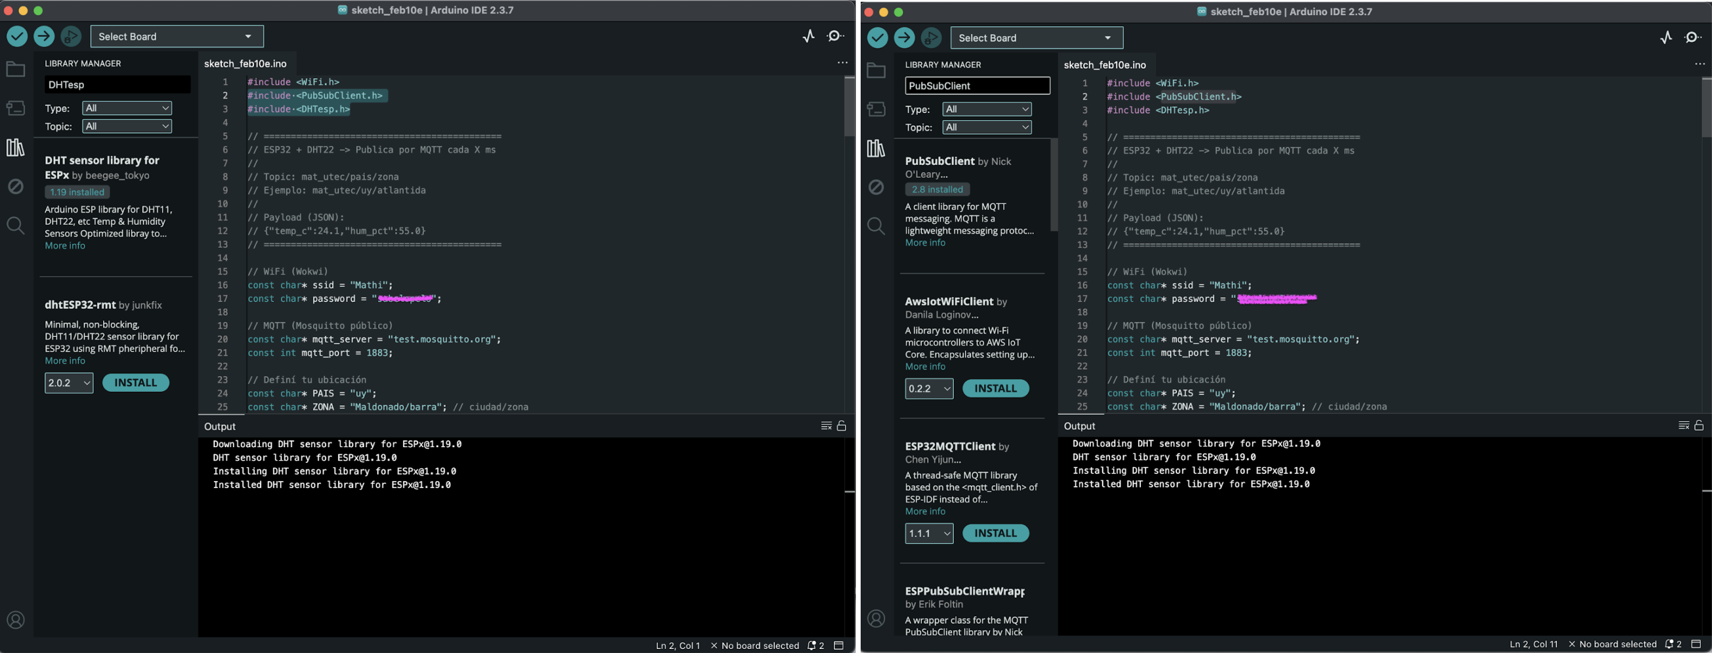The width and height of the screenshot is (1712, 653).
Task: Open Sketchbook folder in right window sidebar
Action: 876,71
